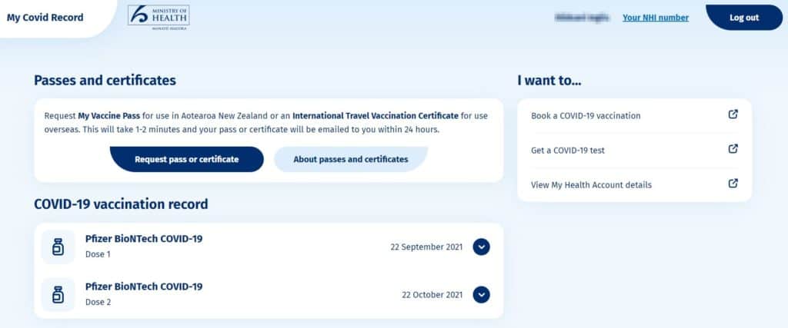Click external link icon beside View My Health Account
The width and height of the screenshot is (788, 328).
click(733, 184)
